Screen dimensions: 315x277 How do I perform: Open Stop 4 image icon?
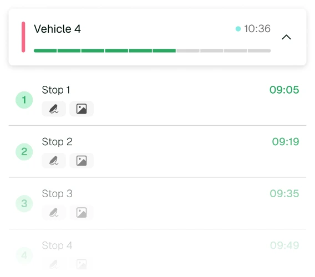[82, 264]
